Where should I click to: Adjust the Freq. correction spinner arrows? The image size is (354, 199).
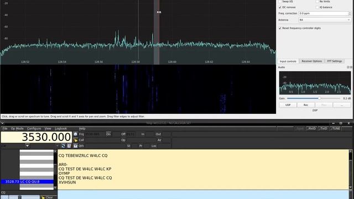pos(350,13)
